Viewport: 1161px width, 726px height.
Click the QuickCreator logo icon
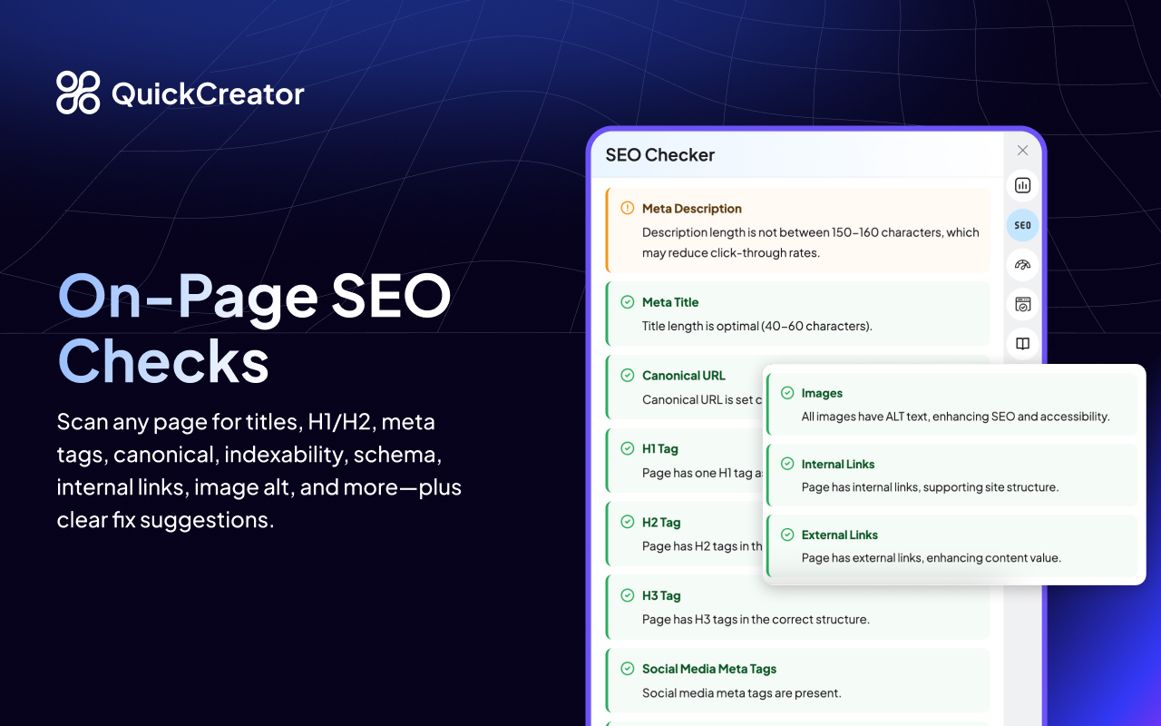(x=77, y=92)
